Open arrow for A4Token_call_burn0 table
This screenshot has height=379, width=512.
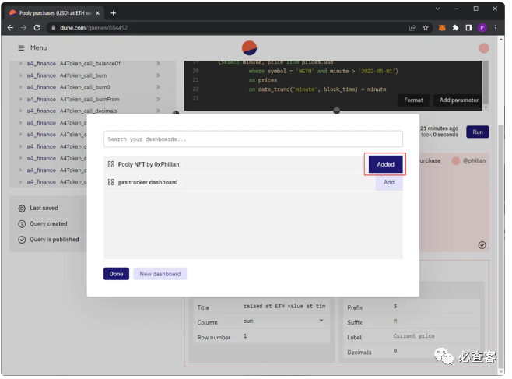(x=158, y=87)
